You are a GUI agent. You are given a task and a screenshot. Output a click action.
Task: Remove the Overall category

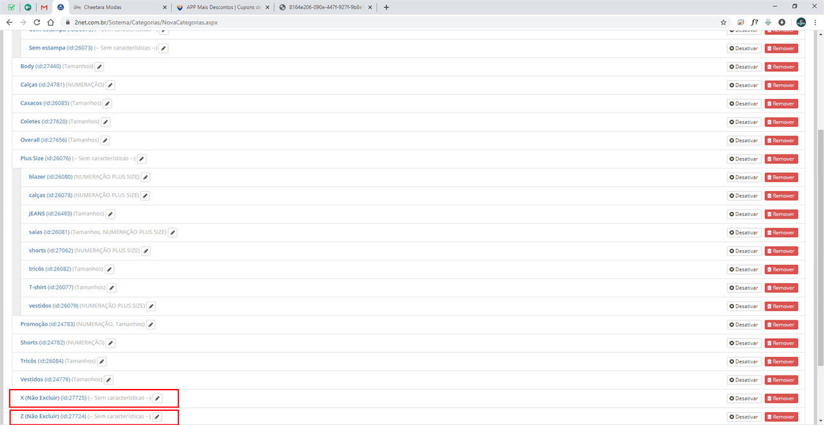pos(781,141)
